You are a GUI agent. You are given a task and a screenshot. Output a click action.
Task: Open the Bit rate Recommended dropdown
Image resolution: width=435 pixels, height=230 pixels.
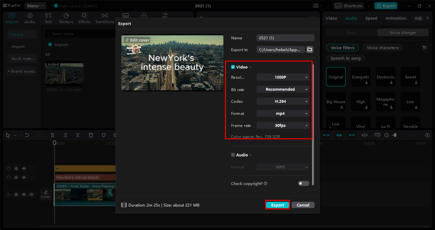(283, 89)
